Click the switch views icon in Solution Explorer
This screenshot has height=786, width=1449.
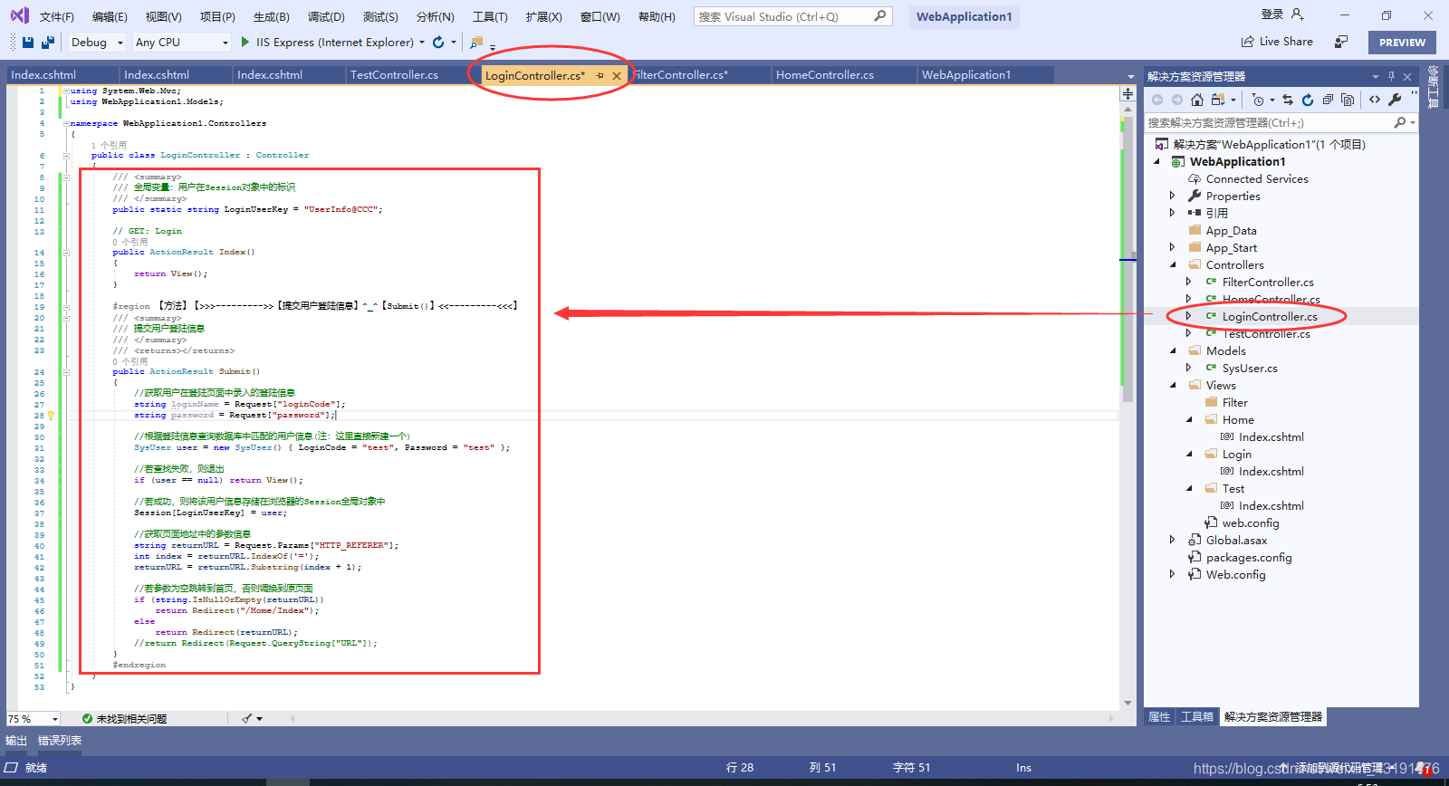1218,100
